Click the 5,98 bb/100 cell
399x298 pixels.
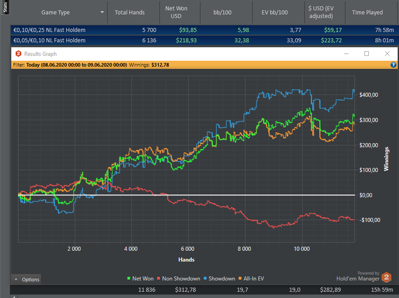243,30
